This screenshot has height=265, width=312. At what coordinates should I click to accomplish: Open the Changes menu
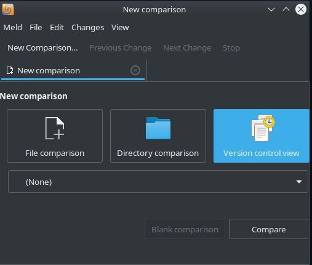tap(87, 27)
